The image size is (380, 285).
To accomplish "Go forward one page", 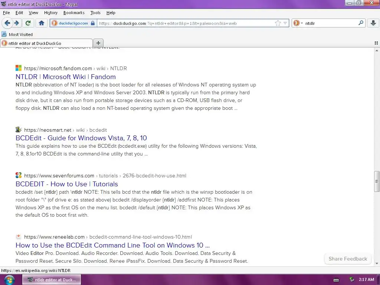I will (17, 23).
